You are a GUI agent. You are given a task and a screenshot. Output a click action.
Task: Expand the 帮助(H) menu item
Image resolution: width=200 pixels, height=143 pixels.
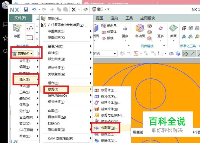tap(25, 136)
